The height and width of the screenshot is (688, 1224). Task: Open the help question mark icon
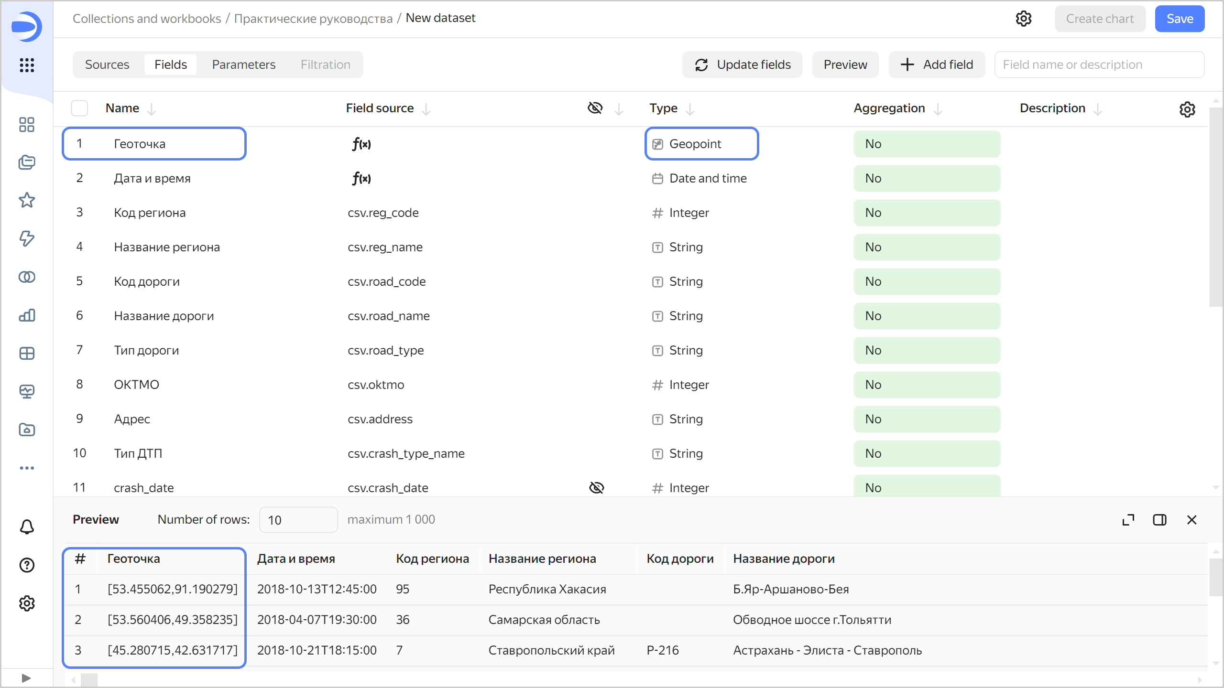[x=27, y=565]
